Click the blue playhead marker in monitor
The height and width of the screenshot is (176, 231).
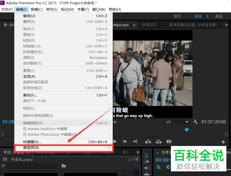pos(187,130)
